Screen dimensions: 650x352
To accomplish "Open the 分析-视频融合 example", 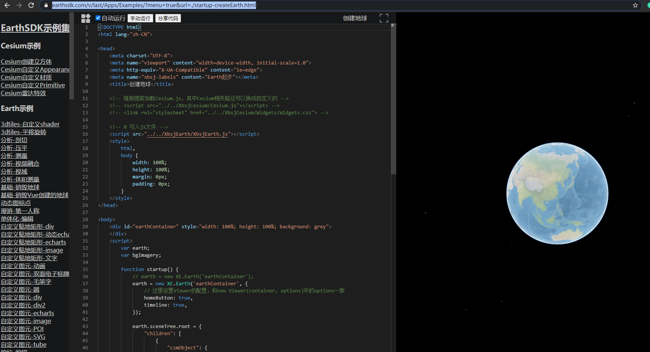I will 20,163.
